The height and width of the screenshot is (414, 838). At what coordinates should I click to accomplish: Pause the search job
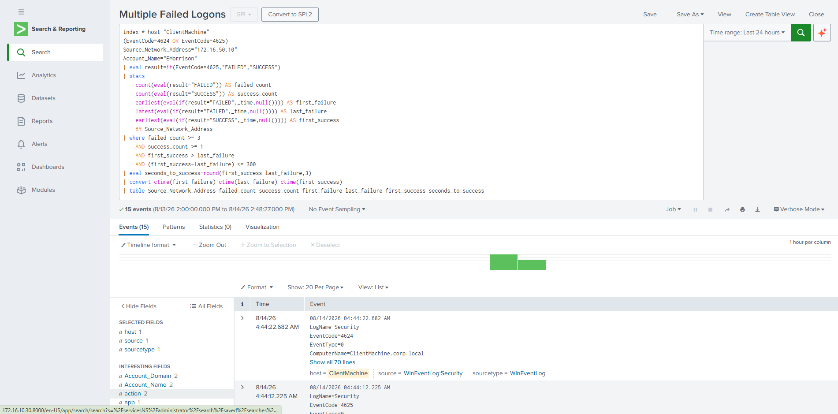695,209
